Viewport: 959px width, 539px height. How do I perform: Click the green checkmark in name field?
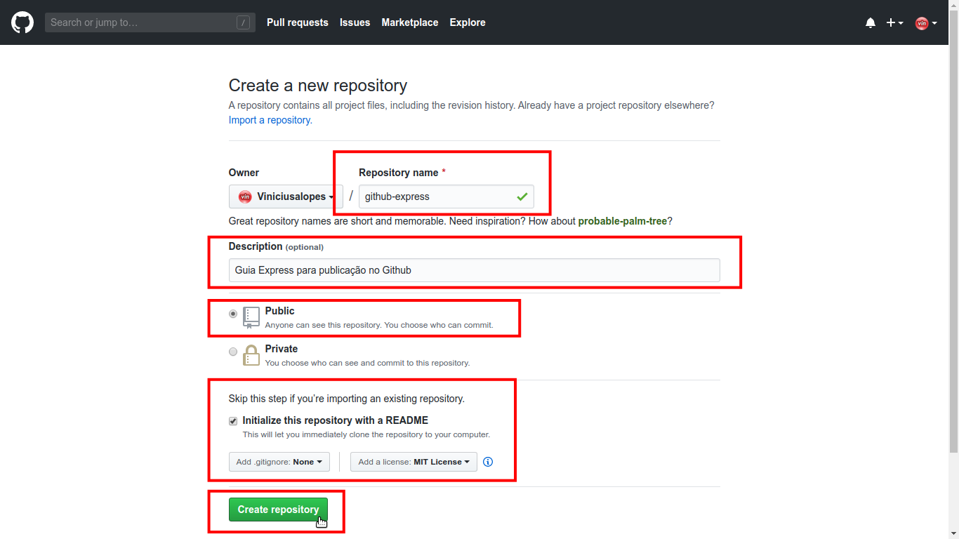click(x=522, y=197)
